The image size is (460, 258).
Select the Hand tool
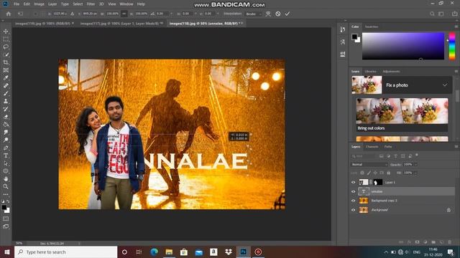(6, 178)
